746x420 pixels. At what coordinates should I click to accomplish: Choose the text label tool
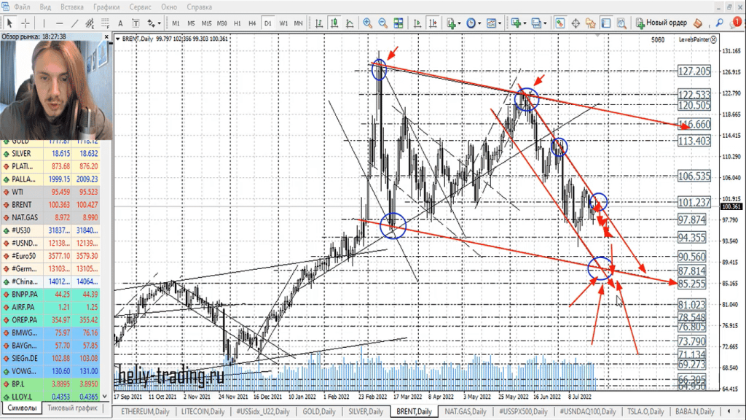pos(119,23)
